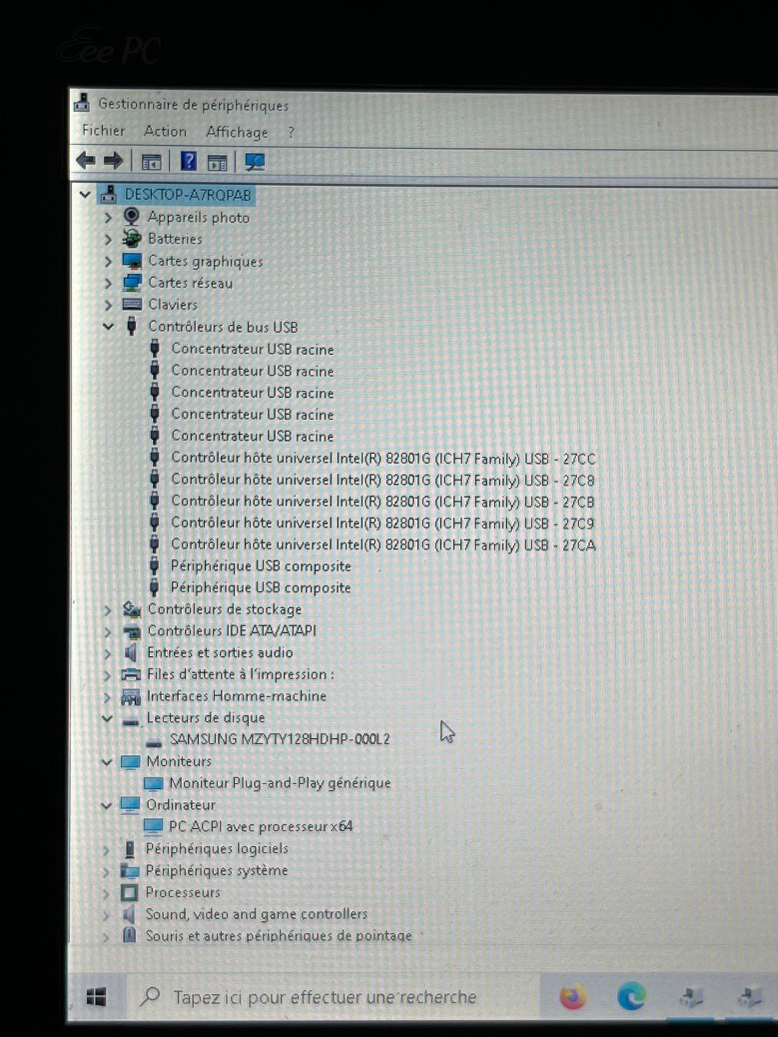Viewport: 778px width, 1037px height.
Task: Select the USB controller ending in 27C9
Action: 383,523
